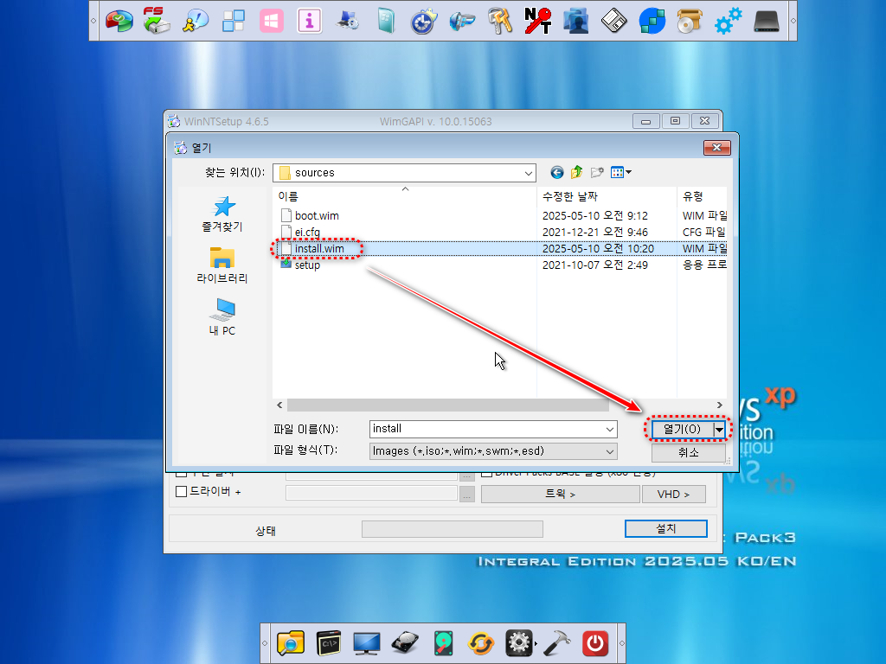
Task: Open the user silhouette folders icon
Action: coord(575,21)
